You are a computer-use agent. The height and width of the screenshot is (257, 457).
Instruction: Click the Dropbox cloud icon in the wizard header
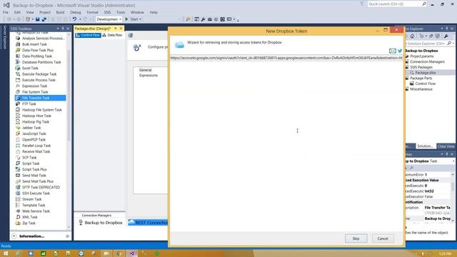click(x=179, y=44)
